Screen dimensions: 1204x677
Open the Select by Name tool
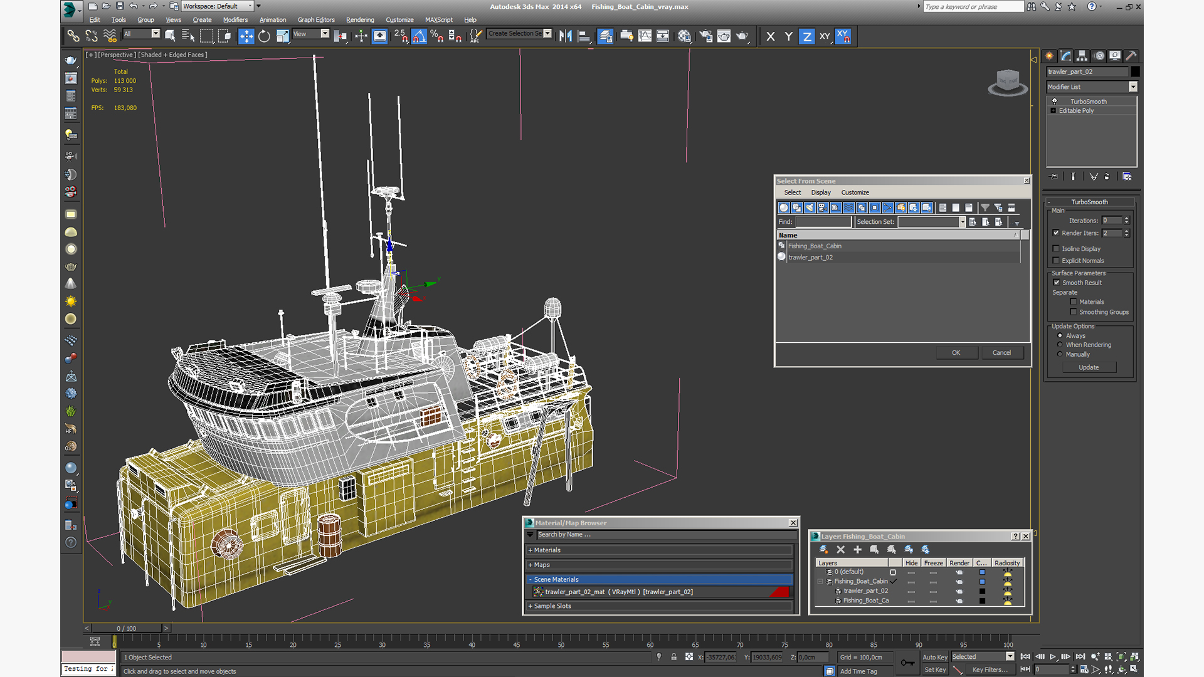point(187,36)
